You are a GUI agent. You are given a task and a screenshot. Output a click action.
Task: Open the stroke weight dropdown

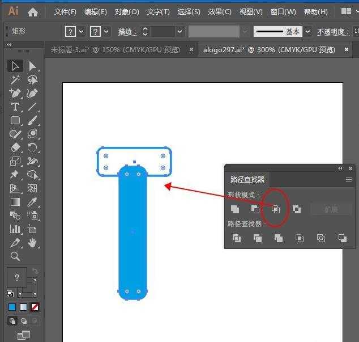[x=180, y=32]
